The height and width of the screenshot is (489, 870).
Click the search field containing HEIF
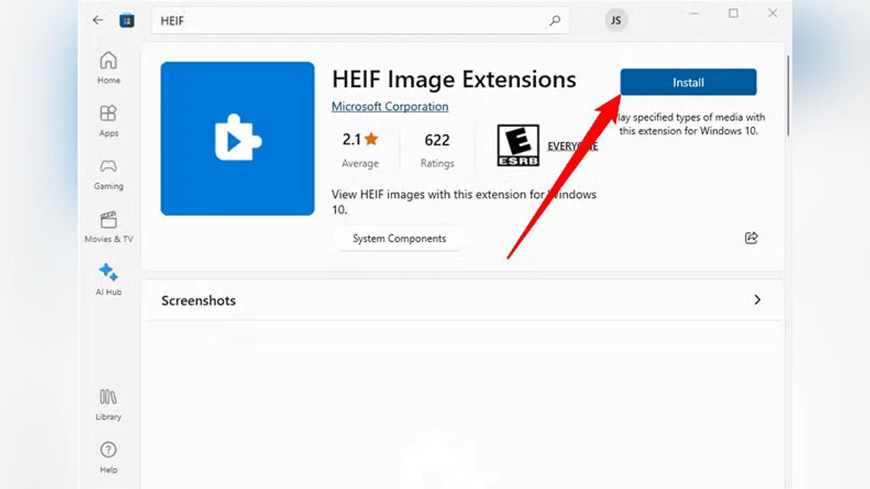pyautogui.click(x=348, y=21)
